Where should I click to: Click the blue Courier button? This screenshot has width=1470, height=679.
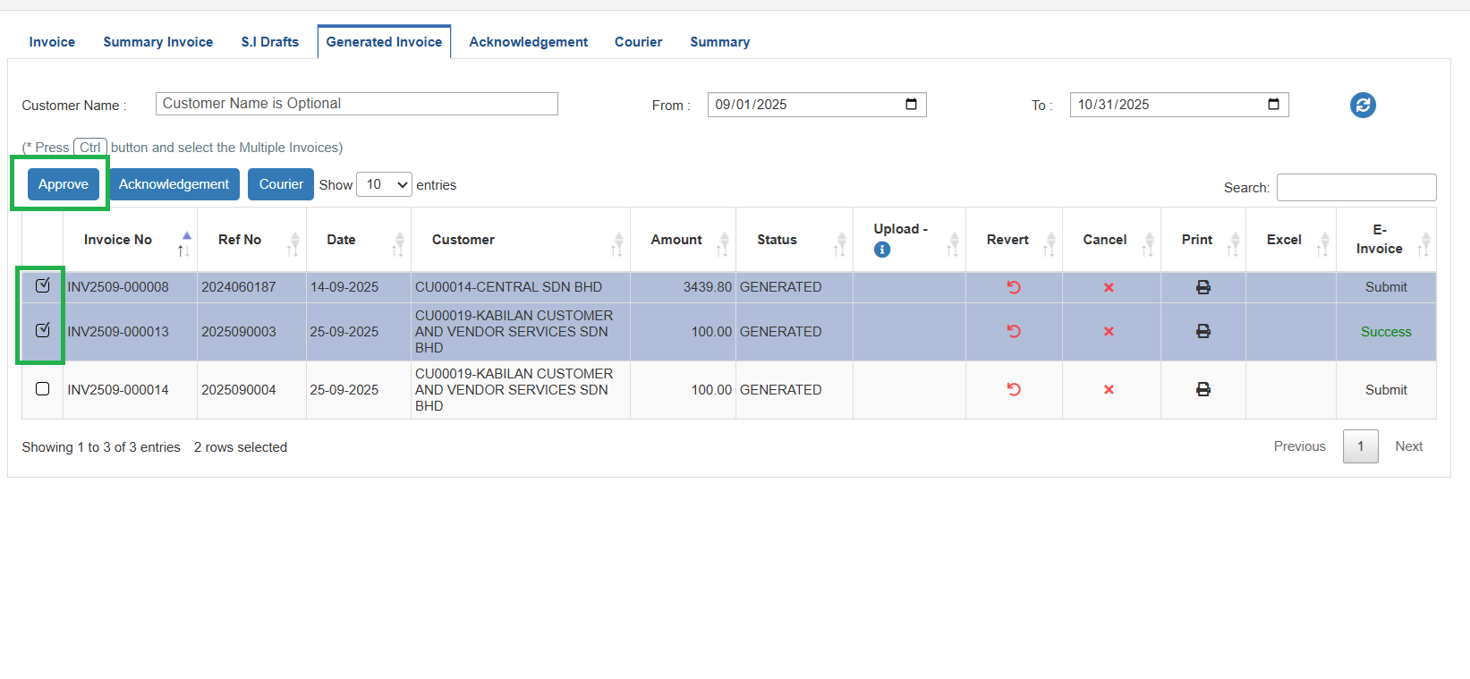point(281,184)
